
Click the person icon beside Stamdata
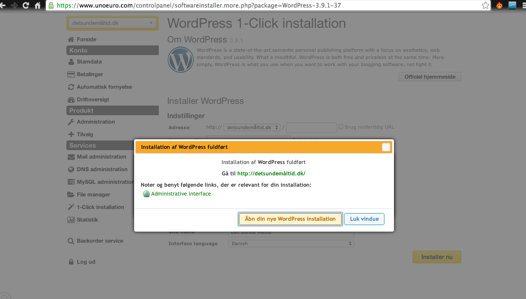pyautogui.click(x=71, y=62)
